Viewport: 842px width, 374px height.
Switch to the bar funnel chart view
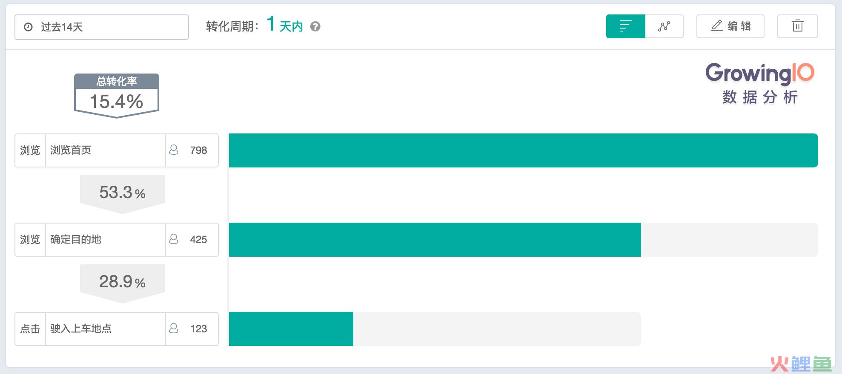tap(625, 26)
